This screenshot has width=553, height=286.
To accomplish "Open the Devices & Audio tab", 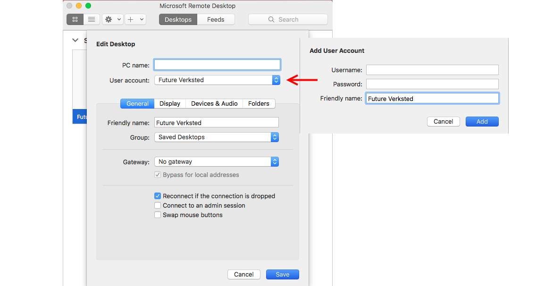I will 214,103.
